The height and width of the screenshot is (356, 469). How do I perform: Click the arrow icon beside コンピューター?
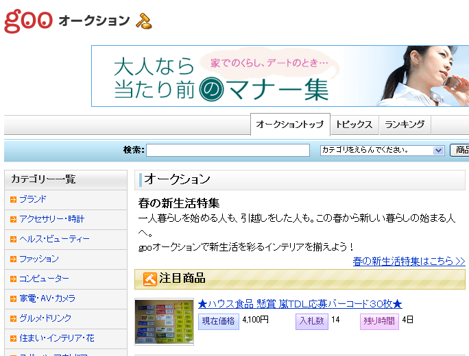[13, 279]
